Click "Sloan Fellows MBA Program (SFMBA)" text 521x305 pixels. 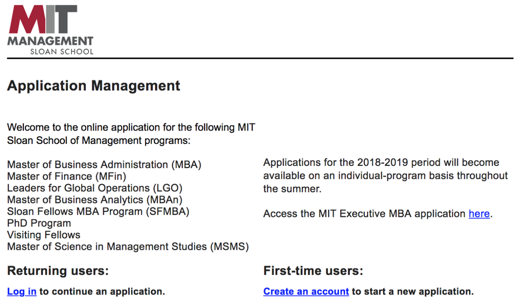(x=98, y=212)
